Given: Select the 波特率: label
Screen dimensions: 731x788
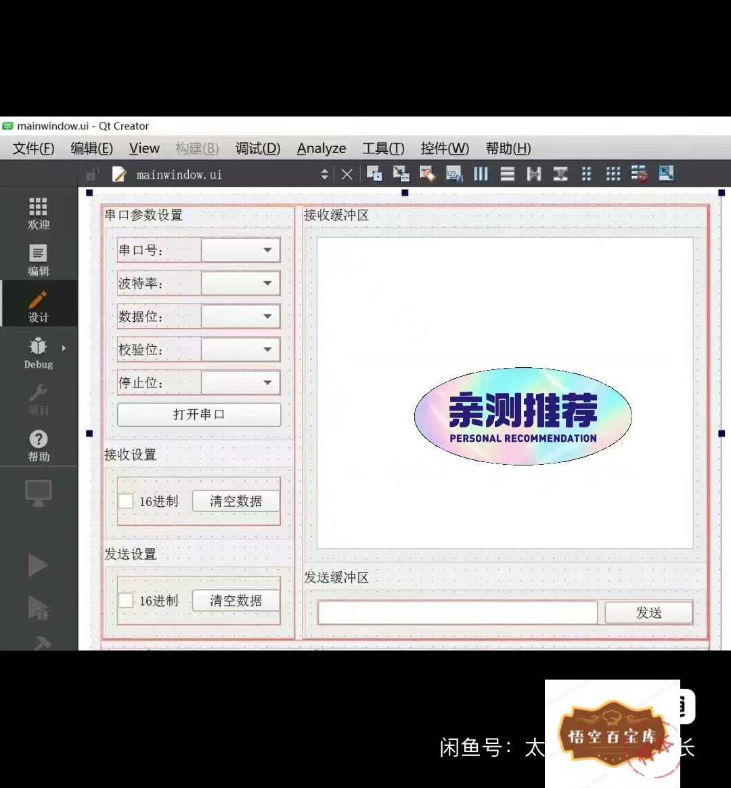Looking at the screenshot, I should tap(141, 283).
